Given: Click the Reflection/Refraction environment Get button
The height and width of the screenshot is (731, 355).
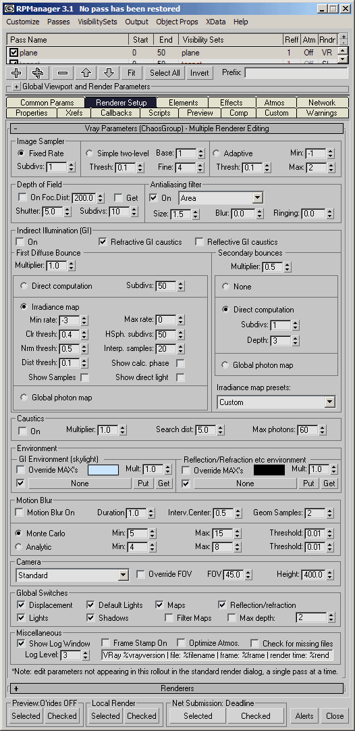Looking at the screenshot, I should pos(329,484).
